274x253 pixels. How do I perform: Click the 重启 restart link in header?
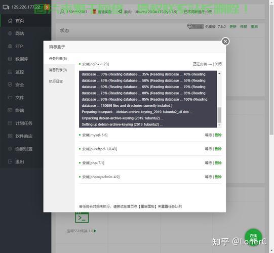254,26
